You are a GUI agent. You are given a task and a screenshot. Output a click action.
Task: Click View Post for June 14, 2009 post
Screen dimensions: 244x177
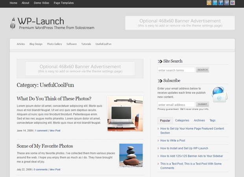pos(55,131)
